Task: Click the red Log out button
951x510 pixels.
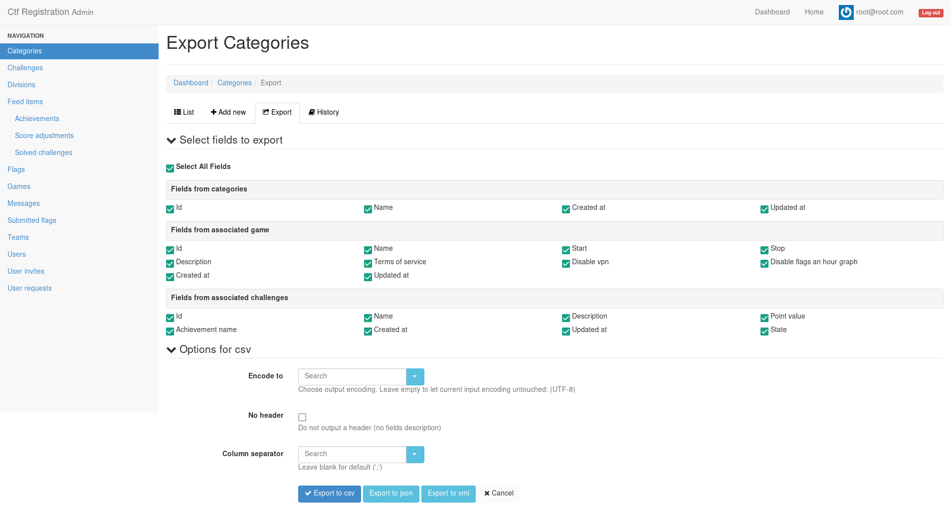Action: pos(930,12)
